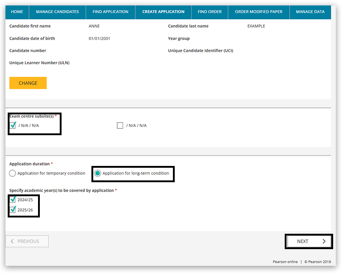344x274 pixels.
Task: Uncheck the 2025/26 academic year checkbox
Action: coord(13,209)
